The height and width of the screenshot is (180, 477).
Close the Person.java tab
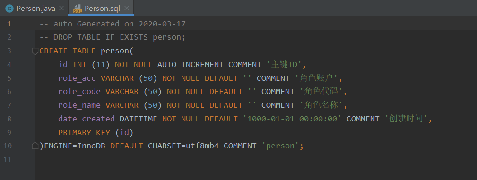tap(61, 8)
